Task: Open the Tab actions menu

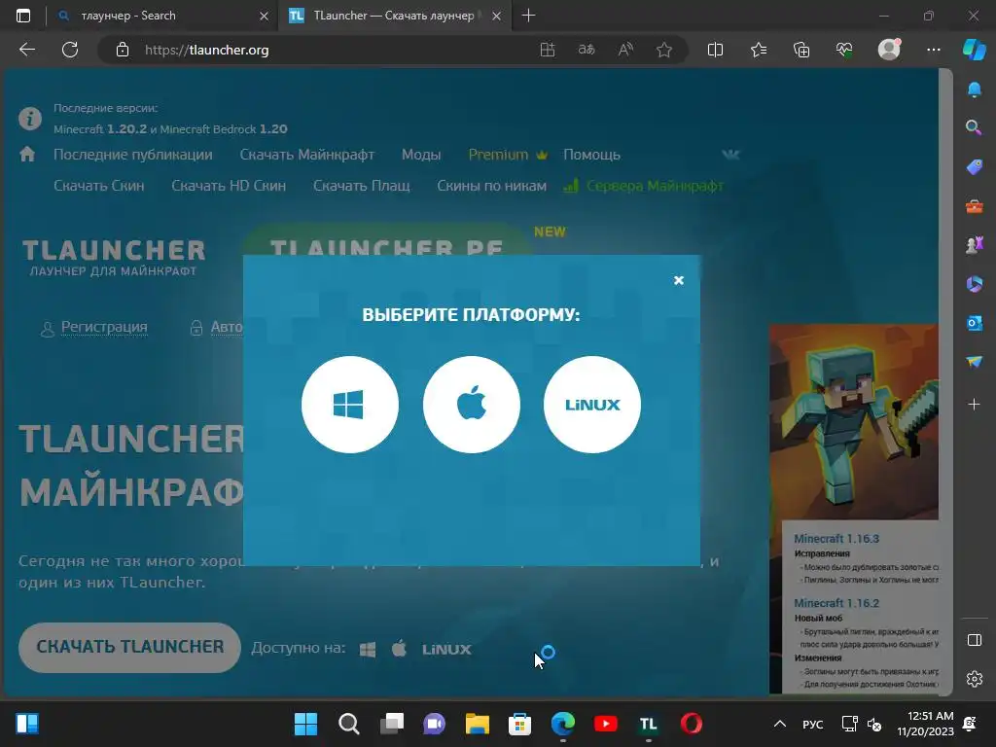Action: tap(23, 16)
